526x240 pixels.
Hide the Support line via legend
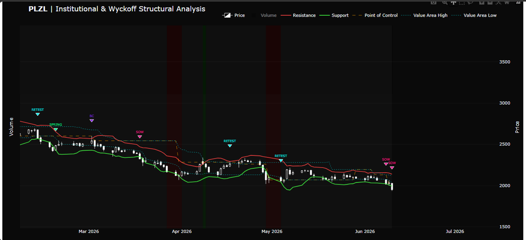tap(334, 15)
